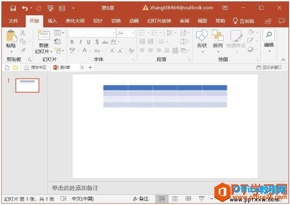Switch to the 切换 tab
The height and width of the screenshot is (205, 290).
pyautogui.click(x=116, y=21)
